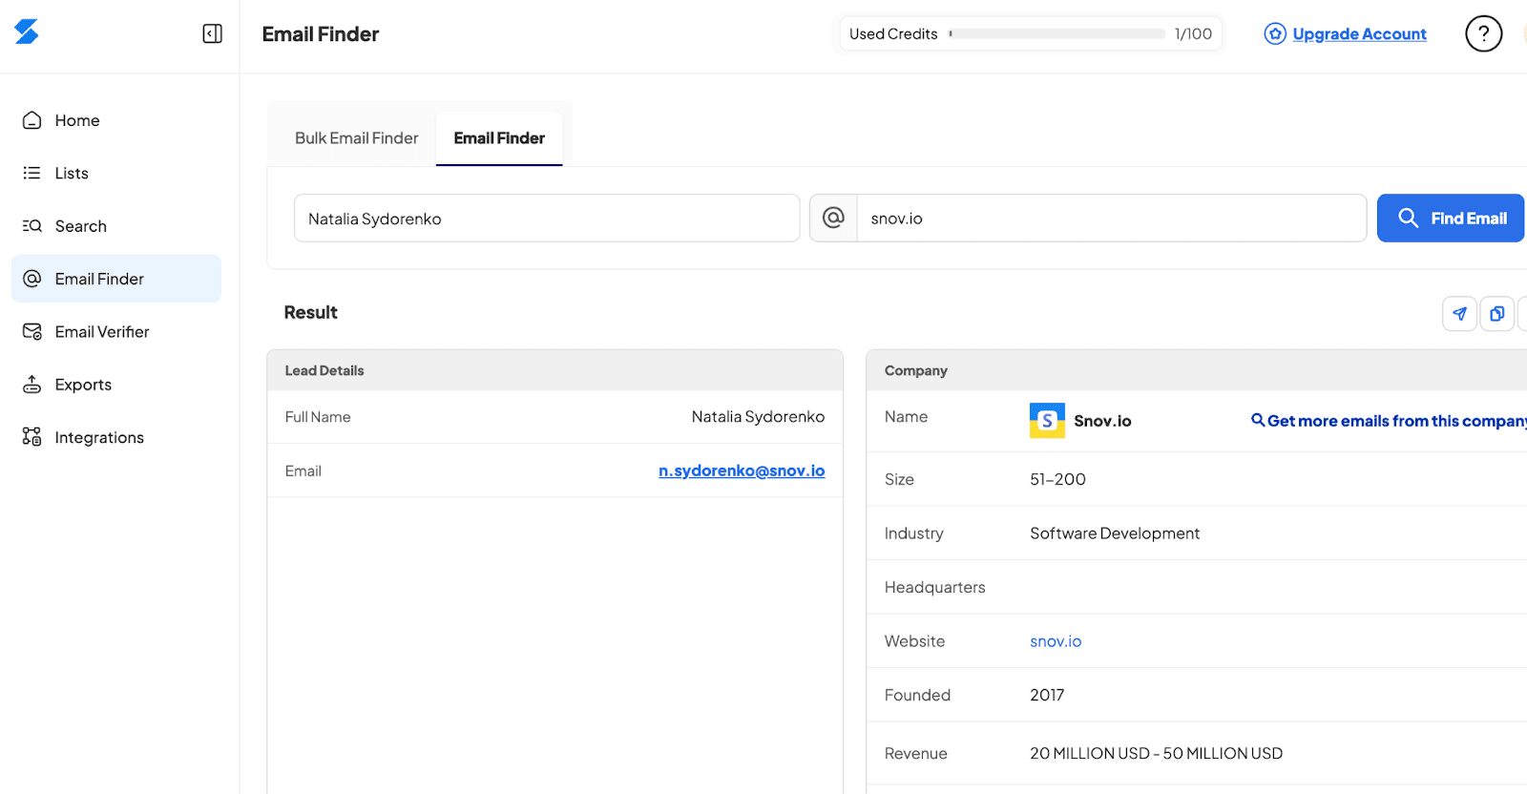
Task: Go to Search in the sidebar
Action: pos(80,226)
